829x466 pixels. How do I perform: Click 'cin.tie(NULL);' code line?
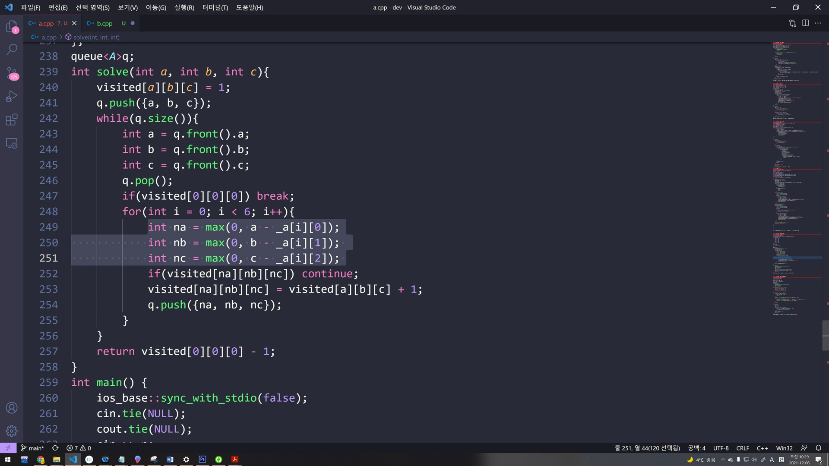coord(141,413)
